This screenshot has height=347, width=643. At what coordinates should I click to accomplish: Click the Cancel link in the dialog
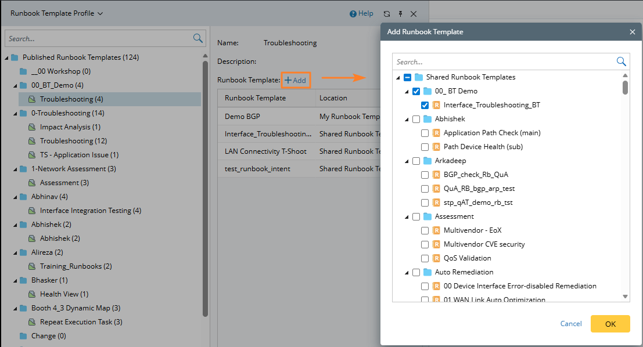tap(571, 324)
